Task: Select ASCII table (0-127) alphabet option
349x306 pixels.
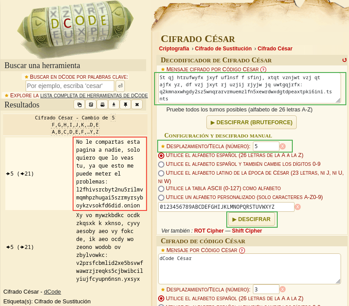Action: coord(161,189)
